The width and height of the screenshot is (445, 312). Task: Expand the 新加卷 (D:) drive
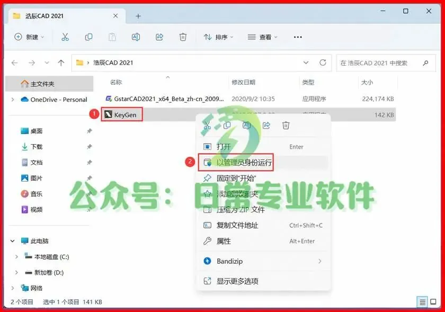pyautogui.click(x=16, y=273)
